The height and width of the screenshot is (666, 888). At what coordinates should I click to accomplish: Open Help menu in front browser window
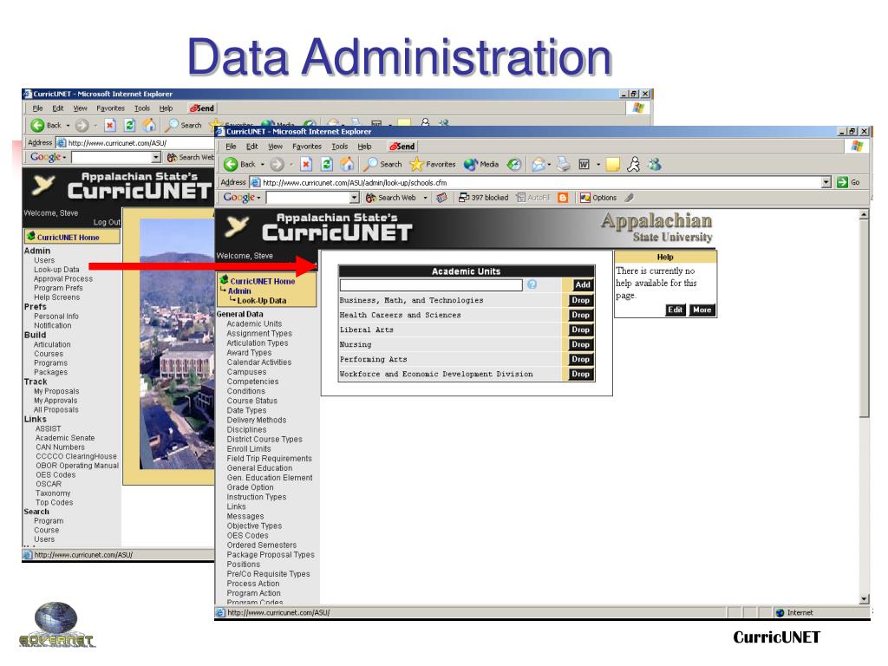[x=364, y=146]
